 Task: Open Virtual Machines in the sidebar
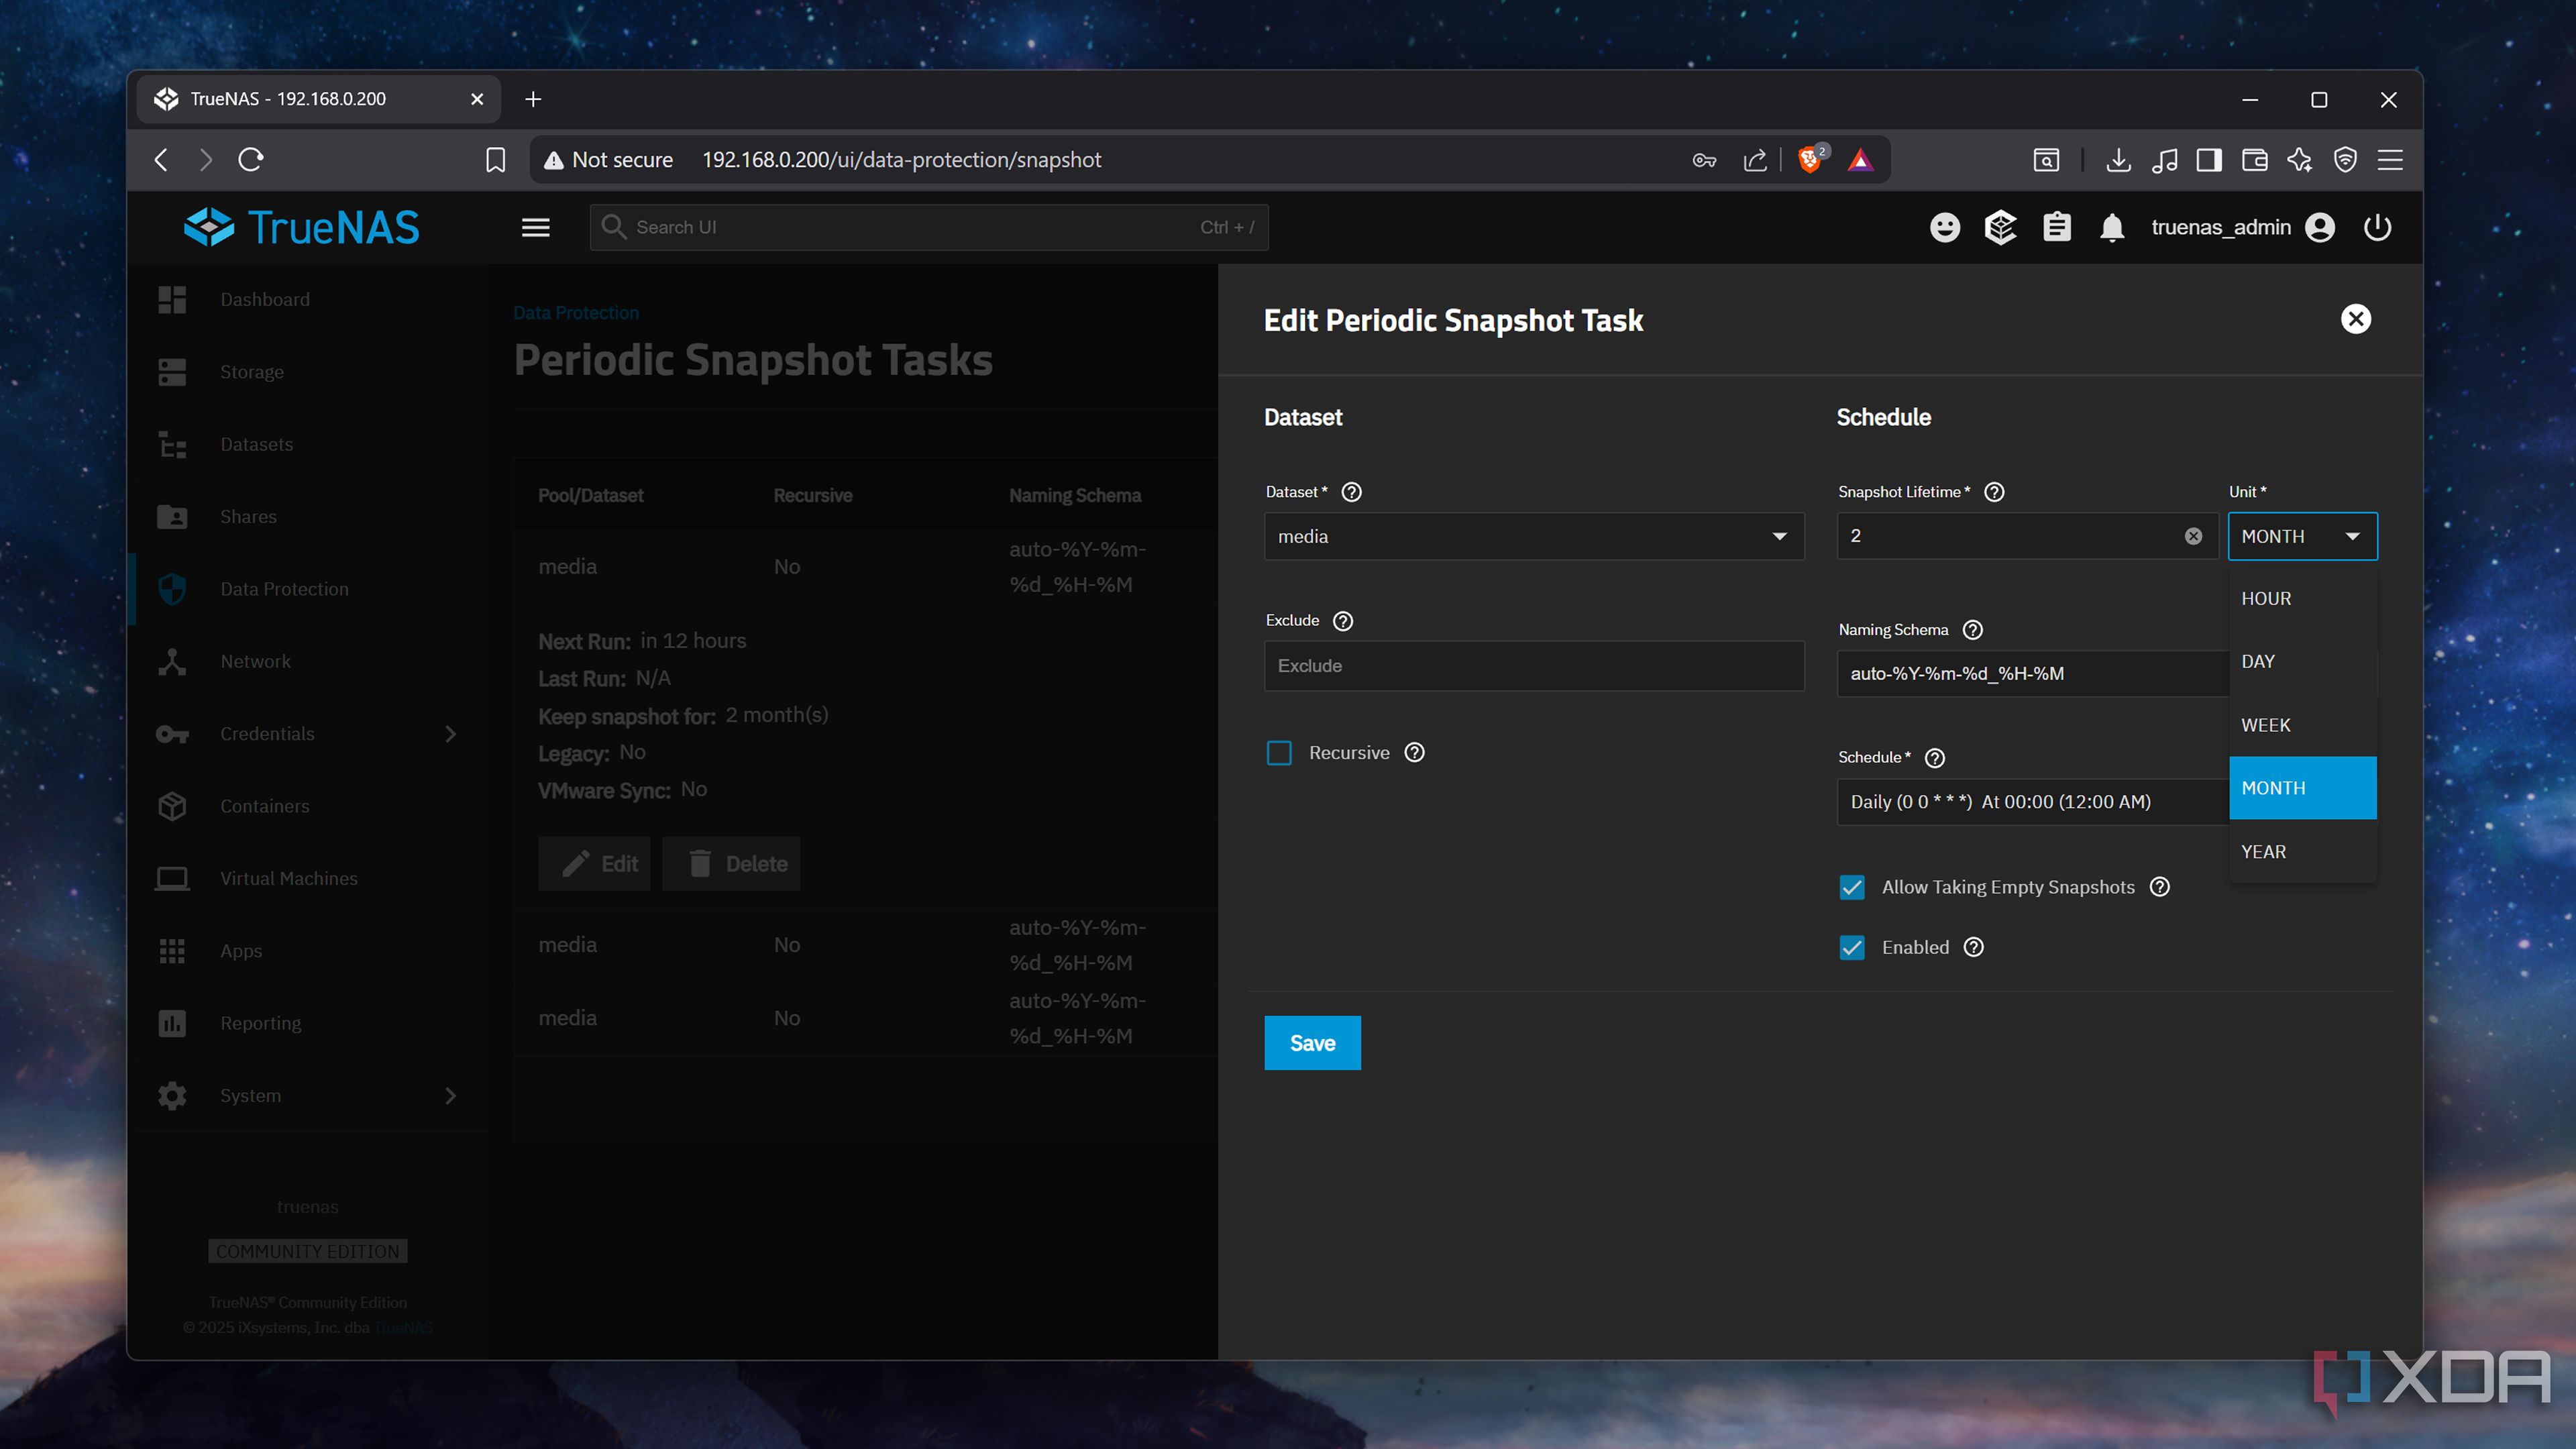click(x=309, y=878)
